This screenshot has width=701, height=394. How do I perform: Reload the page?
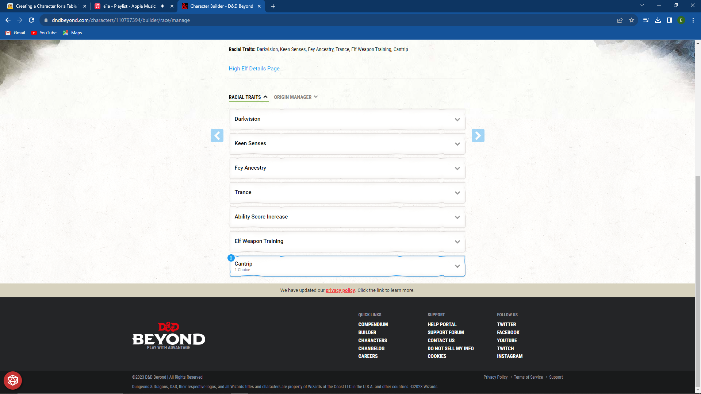click(x=31, y=20)
